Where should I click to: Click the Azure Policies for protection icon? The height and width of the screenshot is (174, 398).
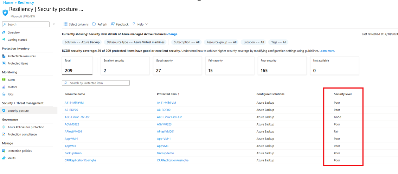point(4,127)
